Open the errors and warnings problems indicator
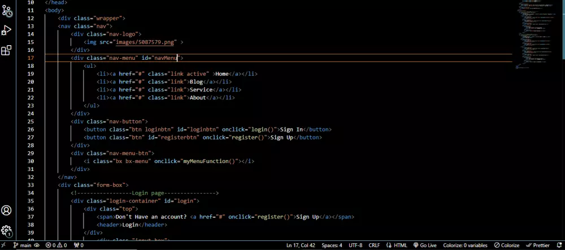 point(56,245)
